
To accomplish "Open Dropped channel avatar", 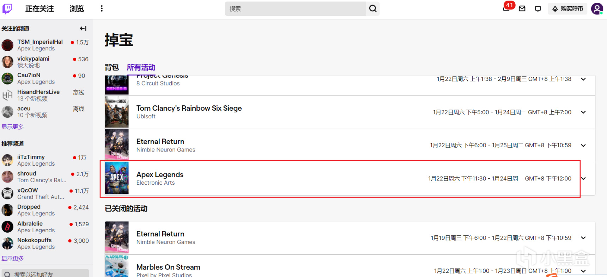I will 7,210.
